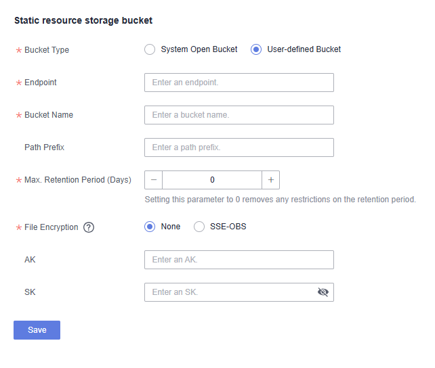Viewport: 435px width, 368px height.
Task: Click the Max. Retention Period (Days) label
Action: pos(77,180)
